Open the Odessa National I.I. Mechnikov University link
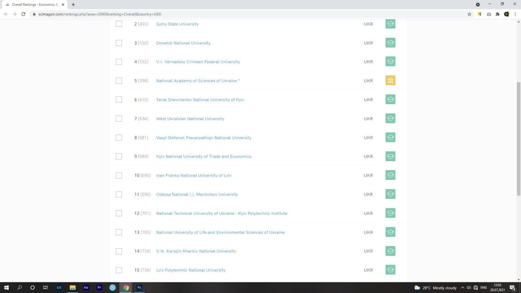Screen dimensions: 521x293 point(197,194)
